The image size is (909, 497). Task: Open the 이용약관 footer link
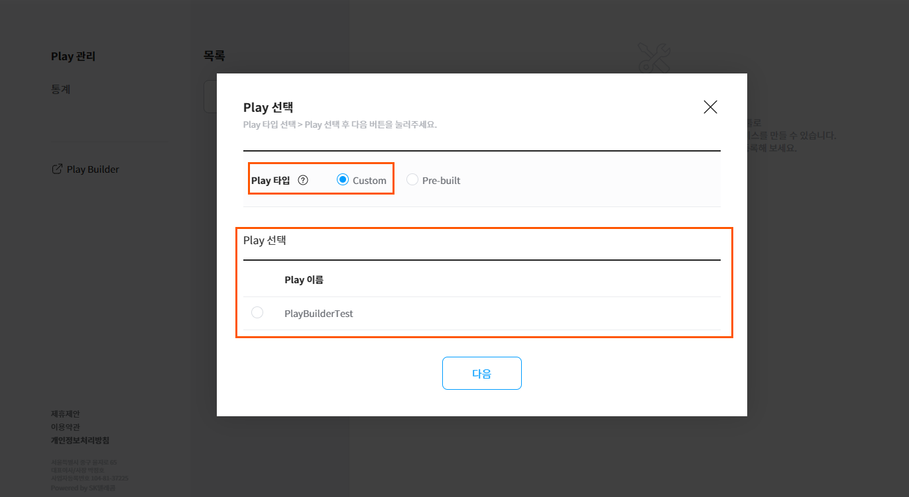click(x=65, y=427)
